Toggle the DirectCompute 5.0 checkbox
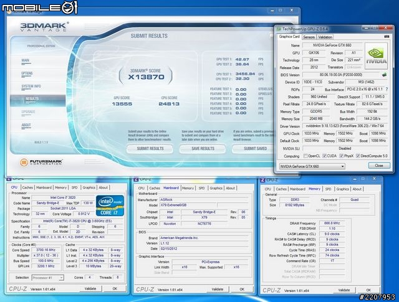The image size is (399, 302). 358,156
